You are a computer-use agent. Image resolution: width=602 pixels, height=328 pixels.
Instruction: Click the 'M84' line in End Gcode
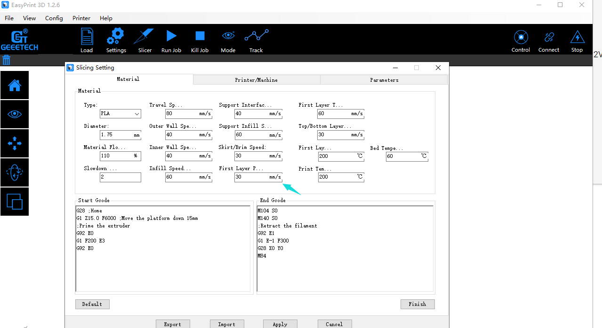coord(262,256)
